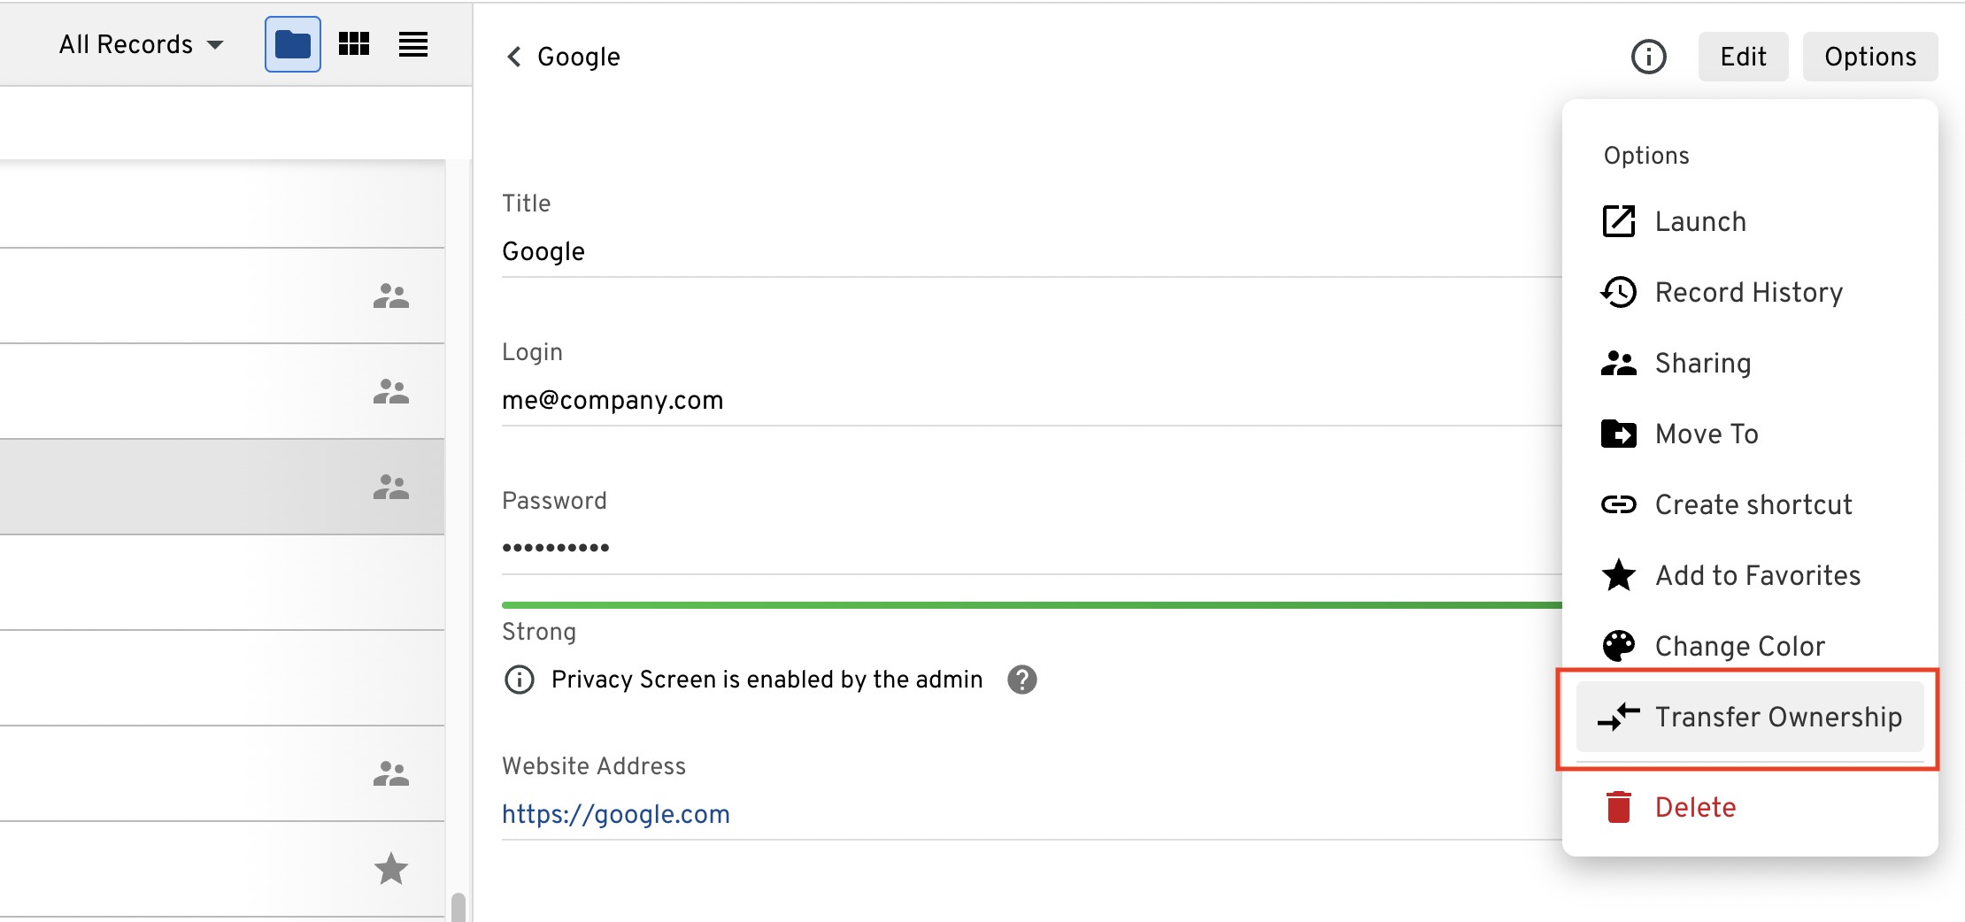Go back using arrow beside Google
Viewport: 1965px width, 922px height.
[513, 57]
